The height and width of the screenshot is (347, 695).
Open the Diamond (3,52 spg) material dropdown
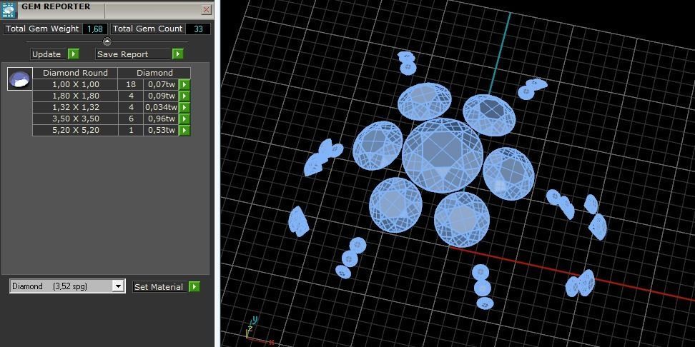67,286
